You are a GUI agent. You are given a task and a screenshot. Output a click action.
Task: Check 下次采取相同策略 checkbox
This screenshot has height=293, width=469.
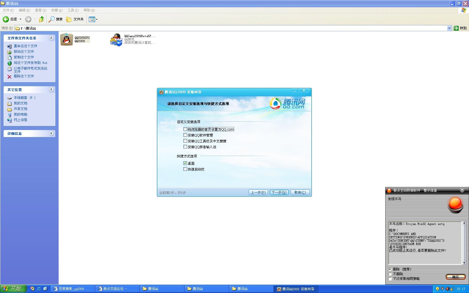tap(390, 279)
